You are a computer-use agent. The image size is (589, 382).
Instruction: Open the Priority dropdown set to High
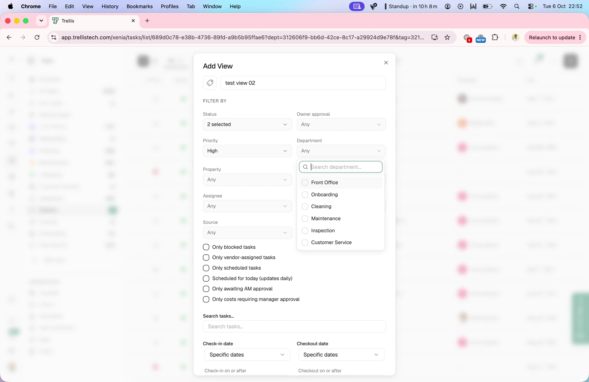[x=247, y=151]
